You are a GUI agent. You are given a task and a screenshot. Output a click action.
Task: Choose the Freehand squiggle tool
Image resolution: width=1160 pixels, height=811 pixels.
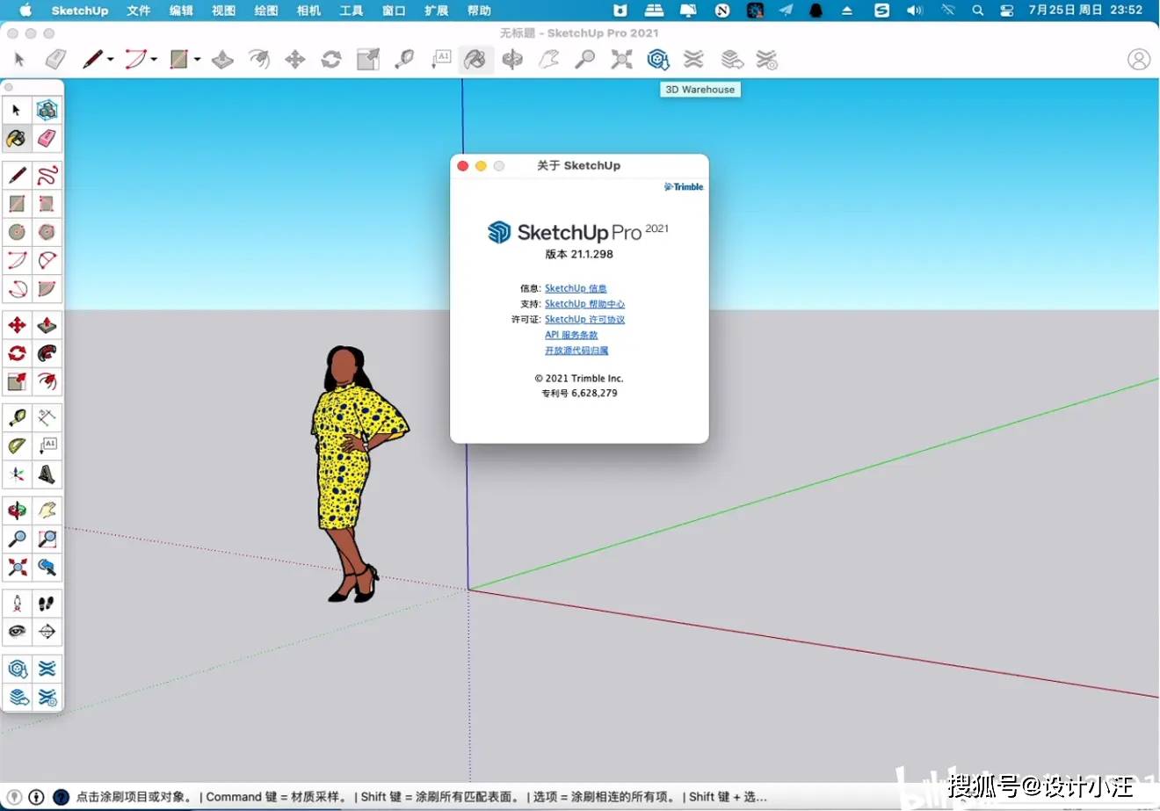tap(47, 175)
